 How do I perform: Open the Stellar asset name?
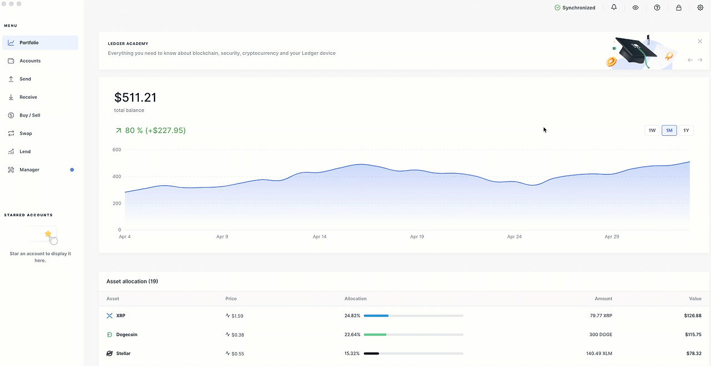(123, 353)
